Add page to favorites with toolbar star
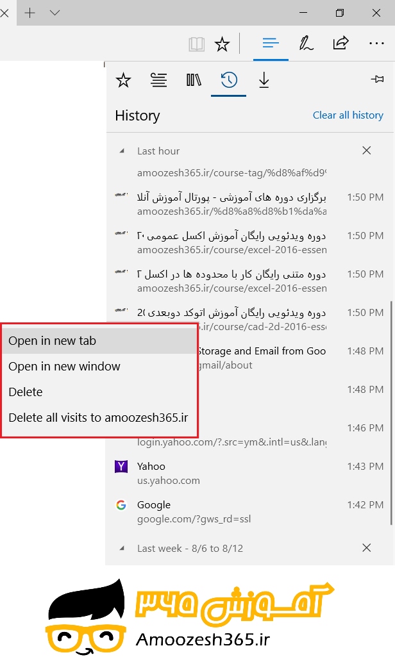395x664 pixels. tap(222, 44)
